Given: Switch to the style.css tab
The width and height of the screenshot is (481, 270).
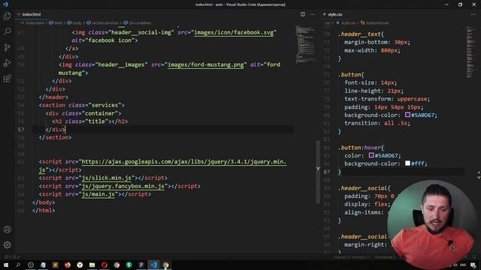Looking at the screenshot, I should [x=333, y=14].
